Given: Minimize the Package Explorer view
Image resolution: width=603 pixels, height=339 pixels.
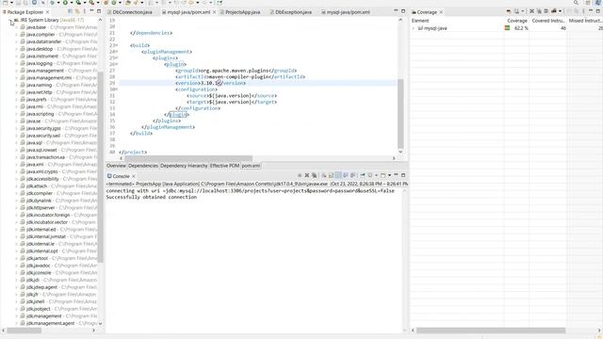Looking at the screenshot, I should 91,11.
